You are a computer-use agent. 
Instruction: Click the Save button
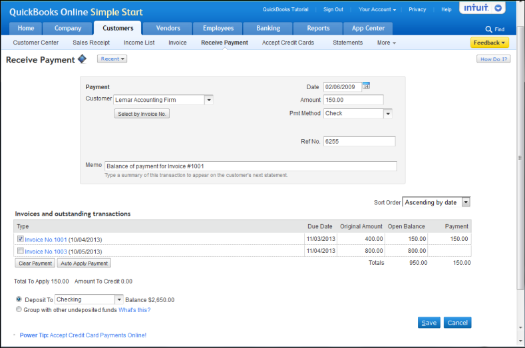click(x=429, y=323)
